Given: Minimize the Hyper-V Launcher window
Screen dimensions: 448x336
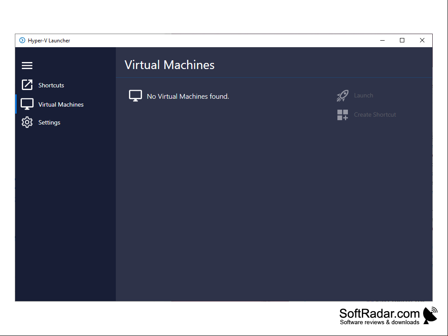Looking at the screenshot, I should pos(382,40).
